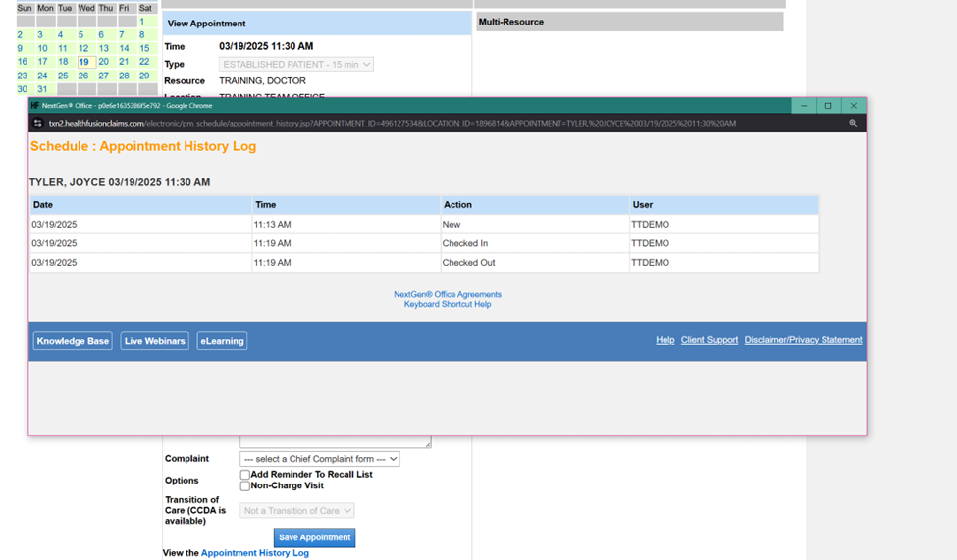Screen dimensions: 957x560
Task: Open NextGen Office Agreements link
Action: point(448,294)
